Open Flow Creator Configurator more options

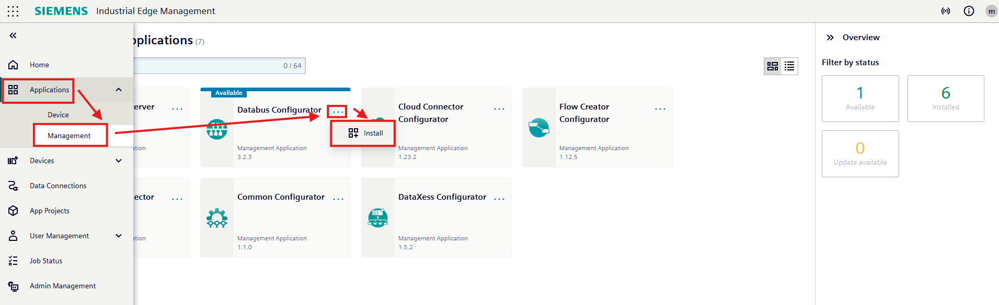tap(660, 109)
